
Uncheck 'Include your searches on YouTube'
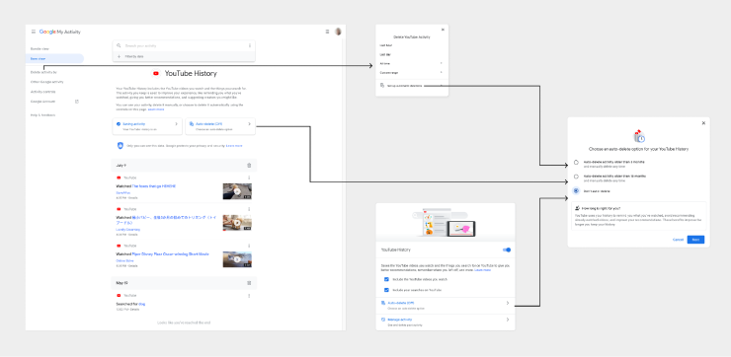coord(386,290)
